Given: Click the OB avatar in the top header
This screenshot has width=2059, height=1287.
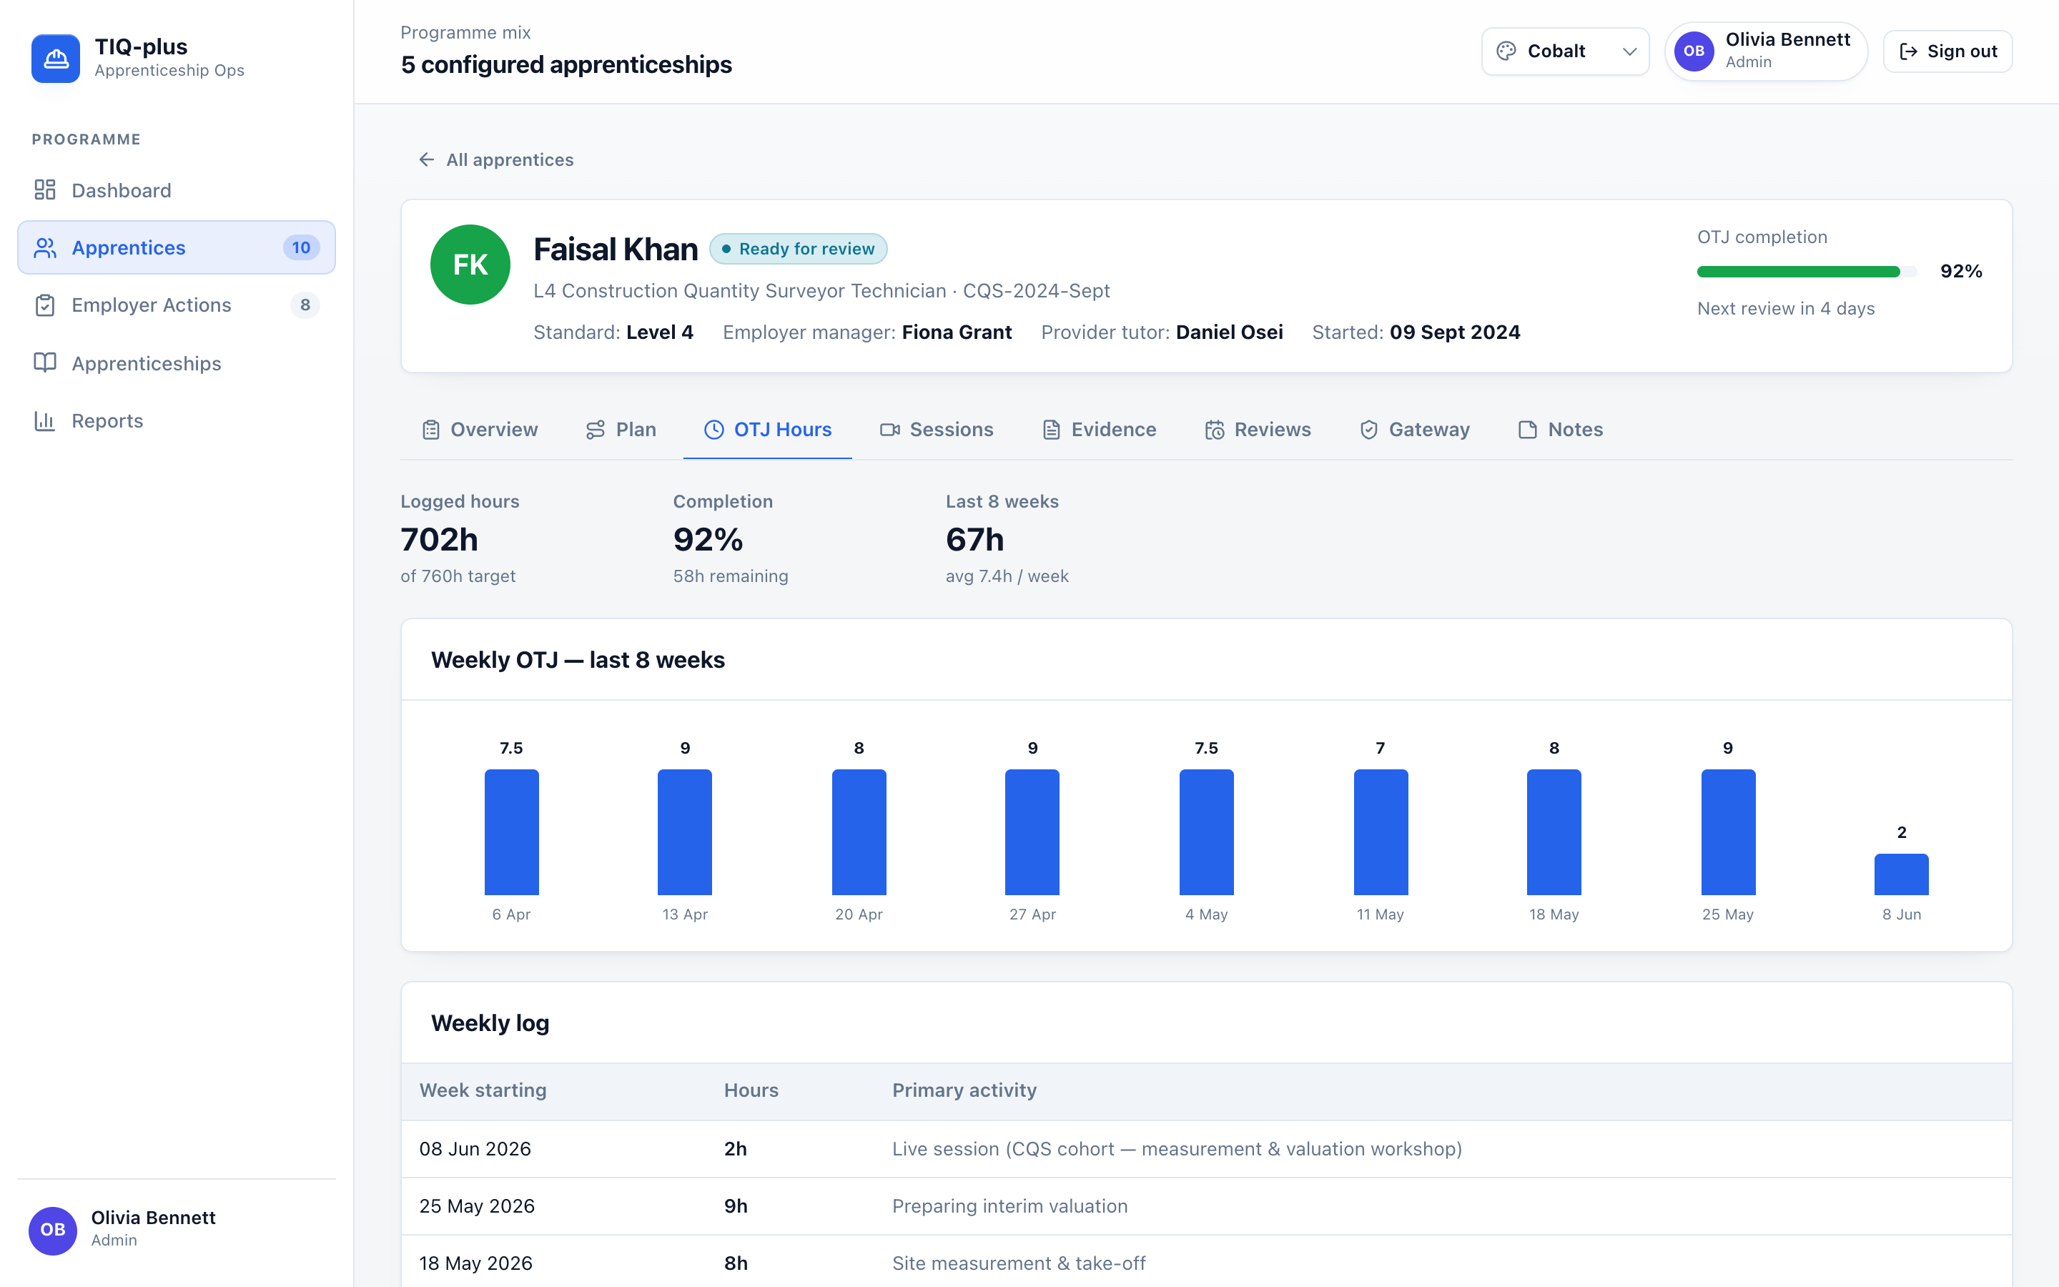Looking at the screenshot, I should coord(1694,51).
